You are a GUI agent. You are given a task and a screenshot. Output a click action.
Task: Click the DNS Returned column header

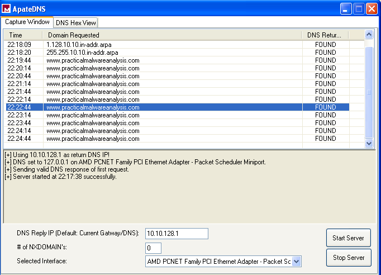click(325, 35)
